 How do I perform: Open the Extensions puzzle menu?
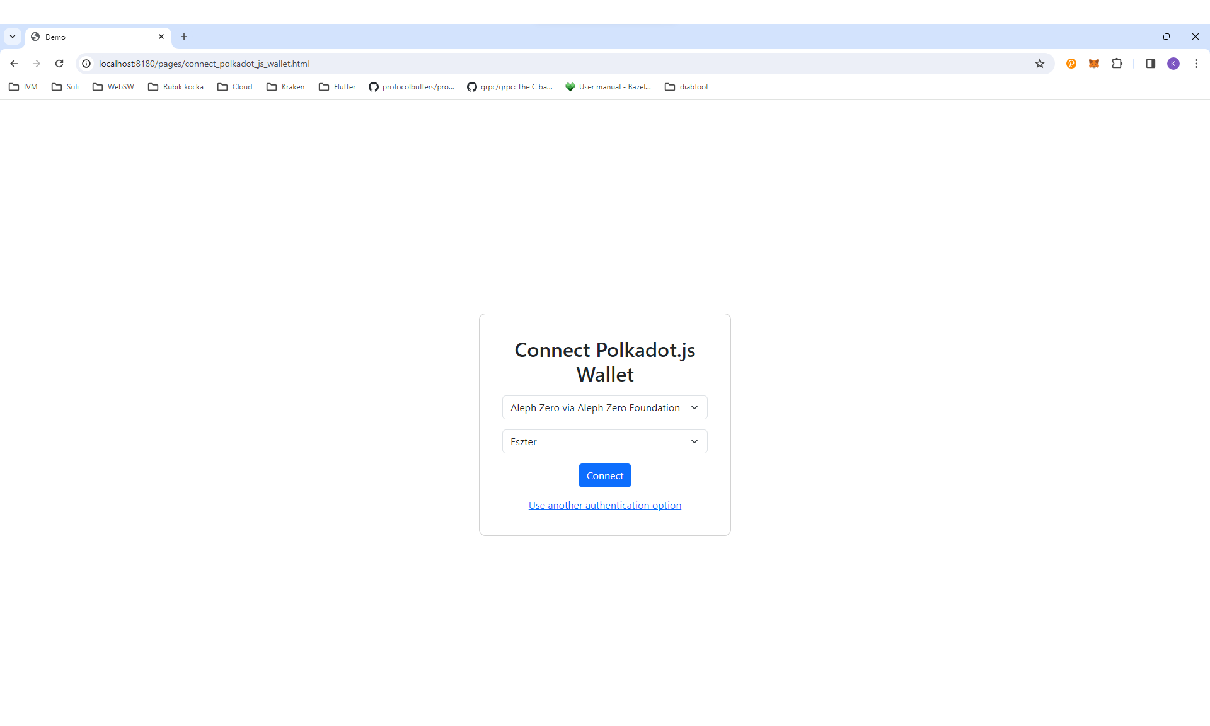click(x=1117, y=64)
